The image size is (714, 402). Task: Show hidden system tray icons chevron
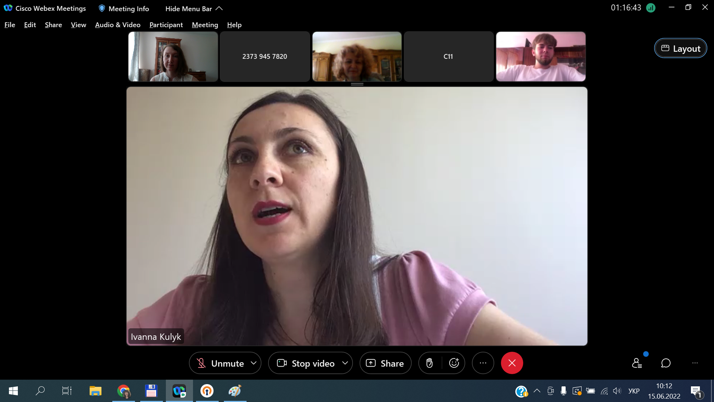pos(537,391)
